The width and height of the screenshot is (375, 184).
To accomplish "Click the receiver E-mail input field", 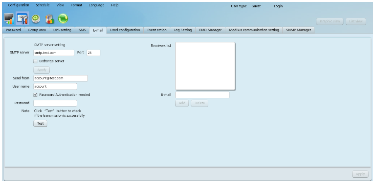I will (202, 95).
